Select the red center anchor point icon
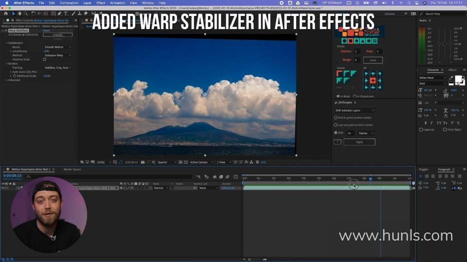This screenshot has width=467, height=262. [373, 81]
